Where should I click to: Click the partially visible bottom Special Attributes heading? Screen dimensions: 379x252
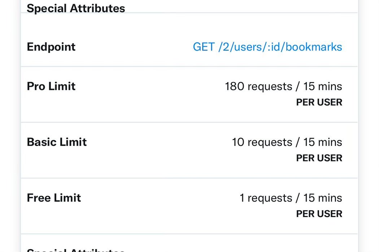click(x=76, y=250)
